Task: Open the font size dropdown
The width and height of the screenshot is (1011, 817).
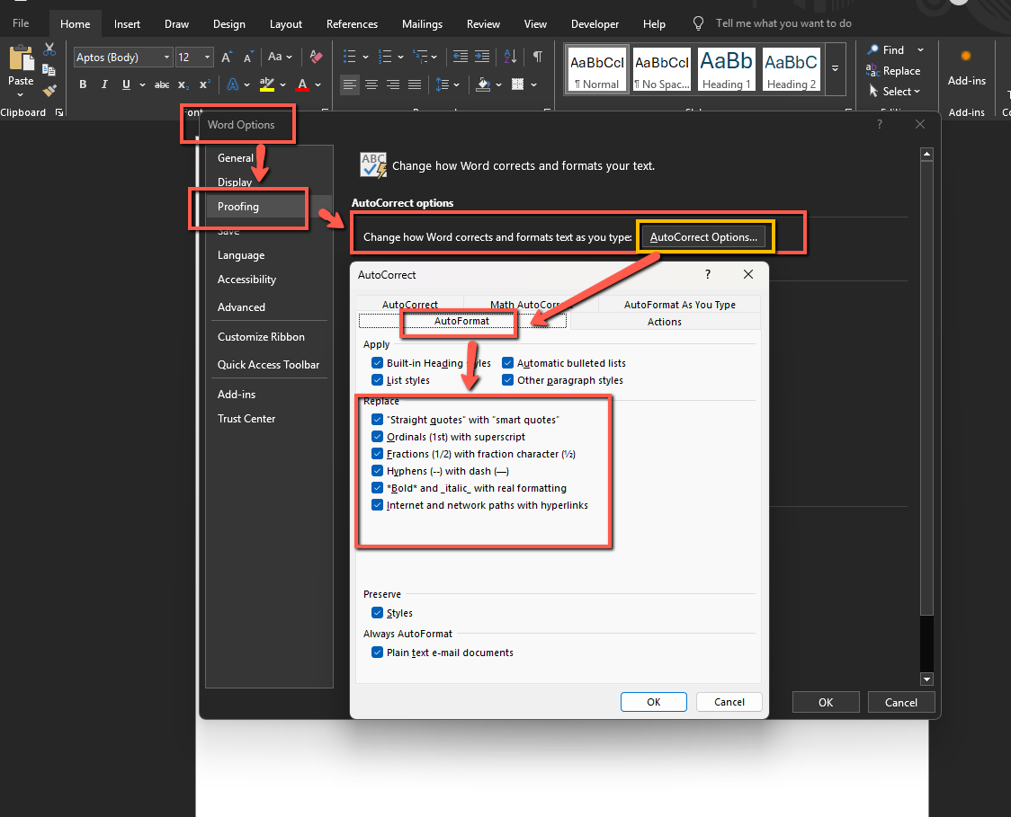Action: [207, 58]
